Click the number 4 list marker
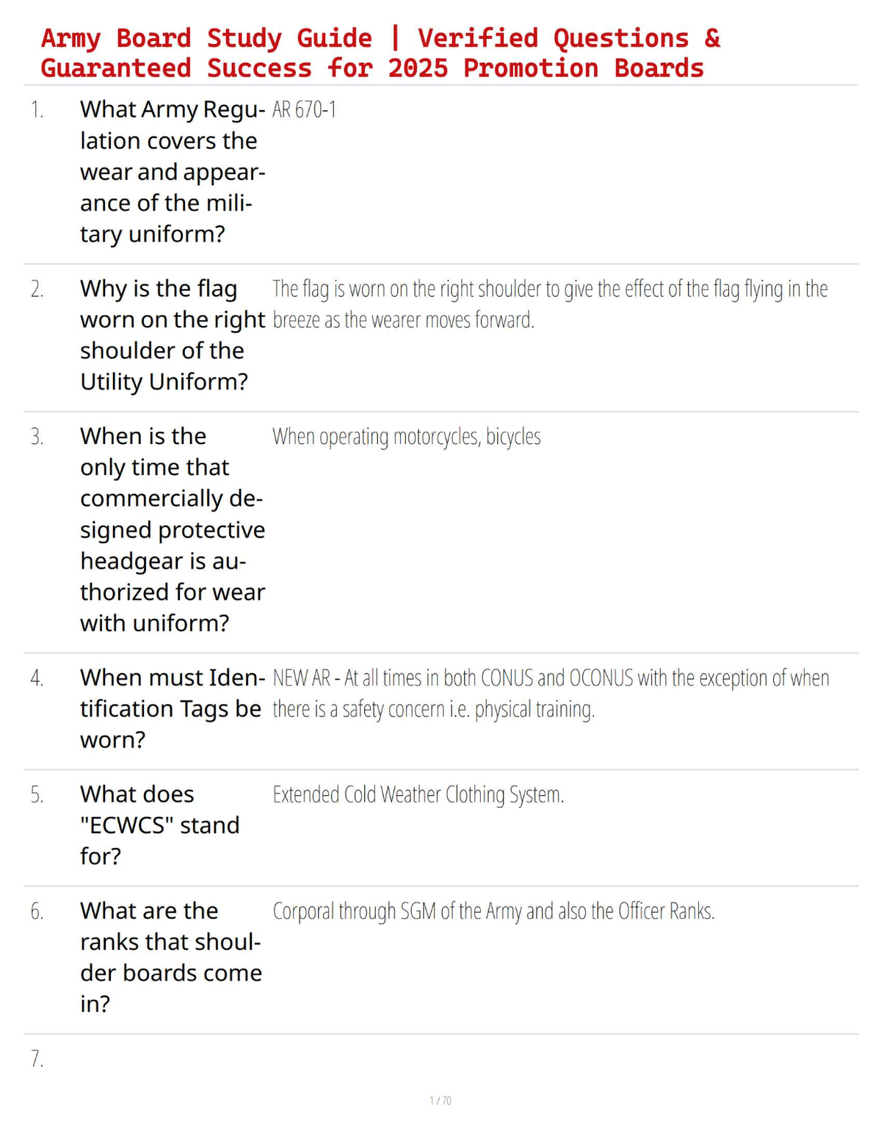The image size is (881, 1140). [x=37, y=678]
